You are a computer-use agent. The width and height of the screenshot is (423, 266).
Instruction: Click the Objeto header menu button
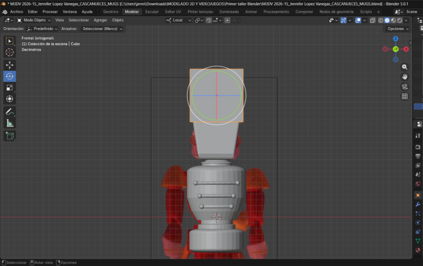118,20
